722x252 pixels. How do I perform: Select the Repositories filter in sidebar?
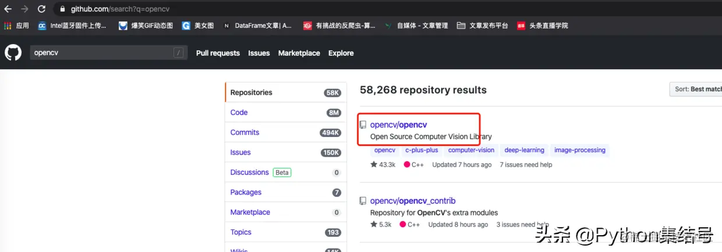286,92
